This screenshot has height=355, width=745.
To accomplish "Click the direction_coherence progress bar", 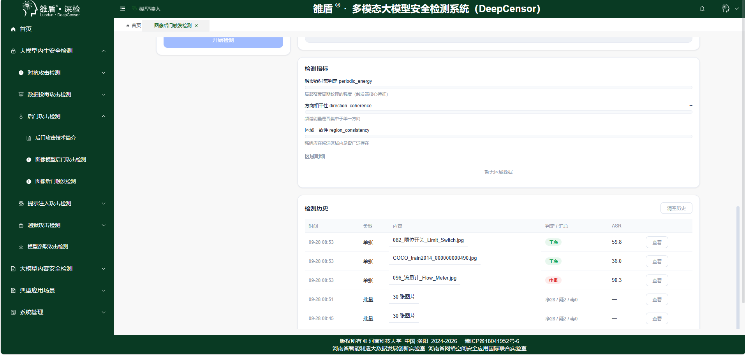I will [x=498, y=112].
